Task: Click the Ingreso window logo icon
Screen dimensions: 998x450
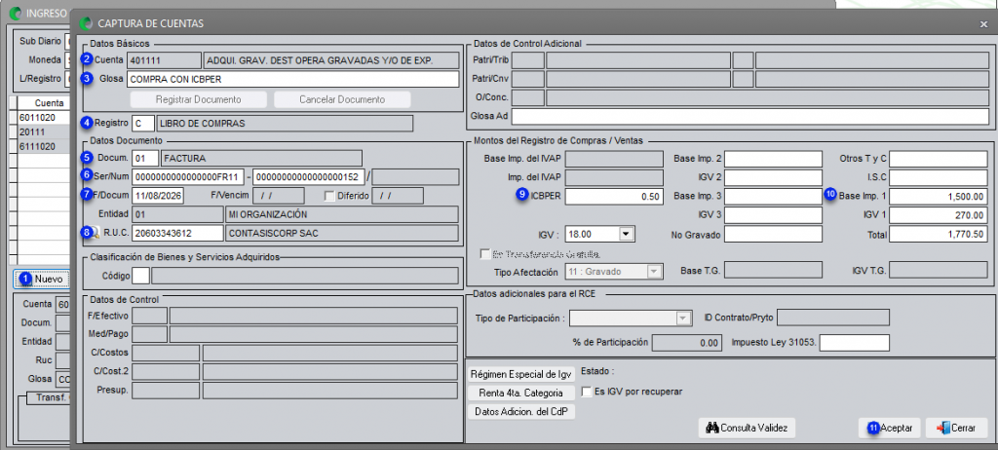Action: tap(16, 12)
